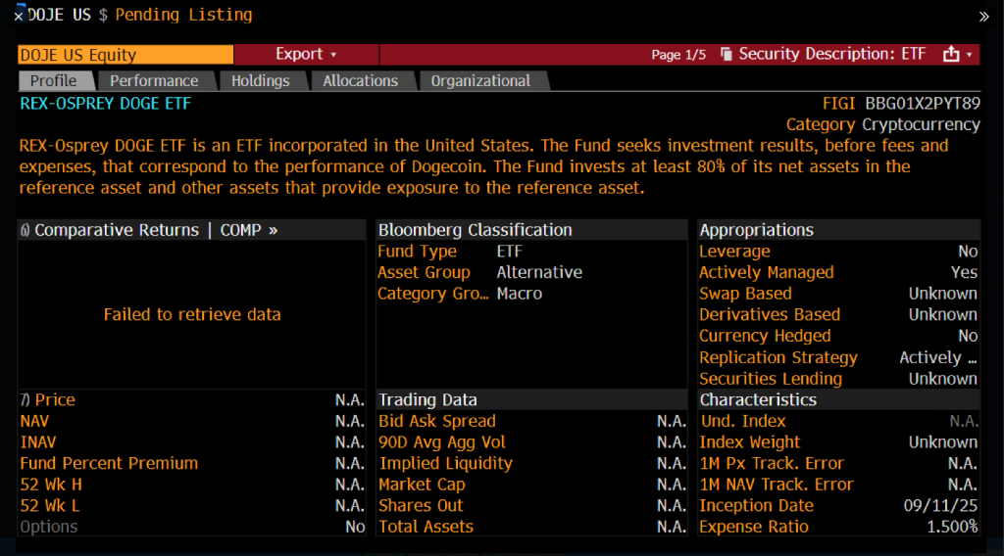Open the Holdings tab
This screenshot has width=1004, height=556.
pyautogui.click(x=261, y=81)
